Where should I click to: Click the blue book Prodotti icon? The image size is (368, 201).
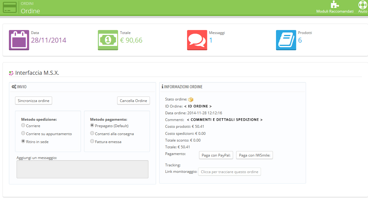[x=286, y=40]
